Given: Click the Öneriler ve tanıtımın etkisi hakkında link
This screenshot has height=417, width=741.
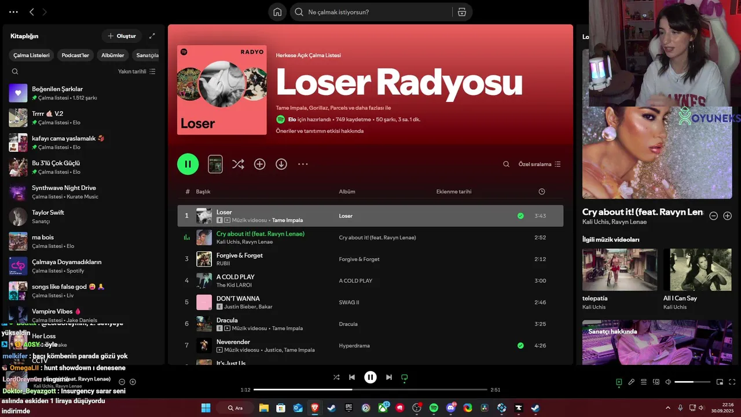Looking at the screenshot, I should click(x=320, y=131).
